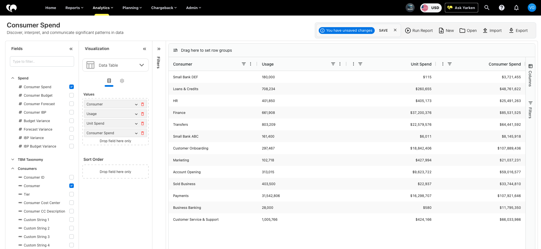Open the Planning menu
The height and width of the screenshot is (249, 541).
[132, 8]
